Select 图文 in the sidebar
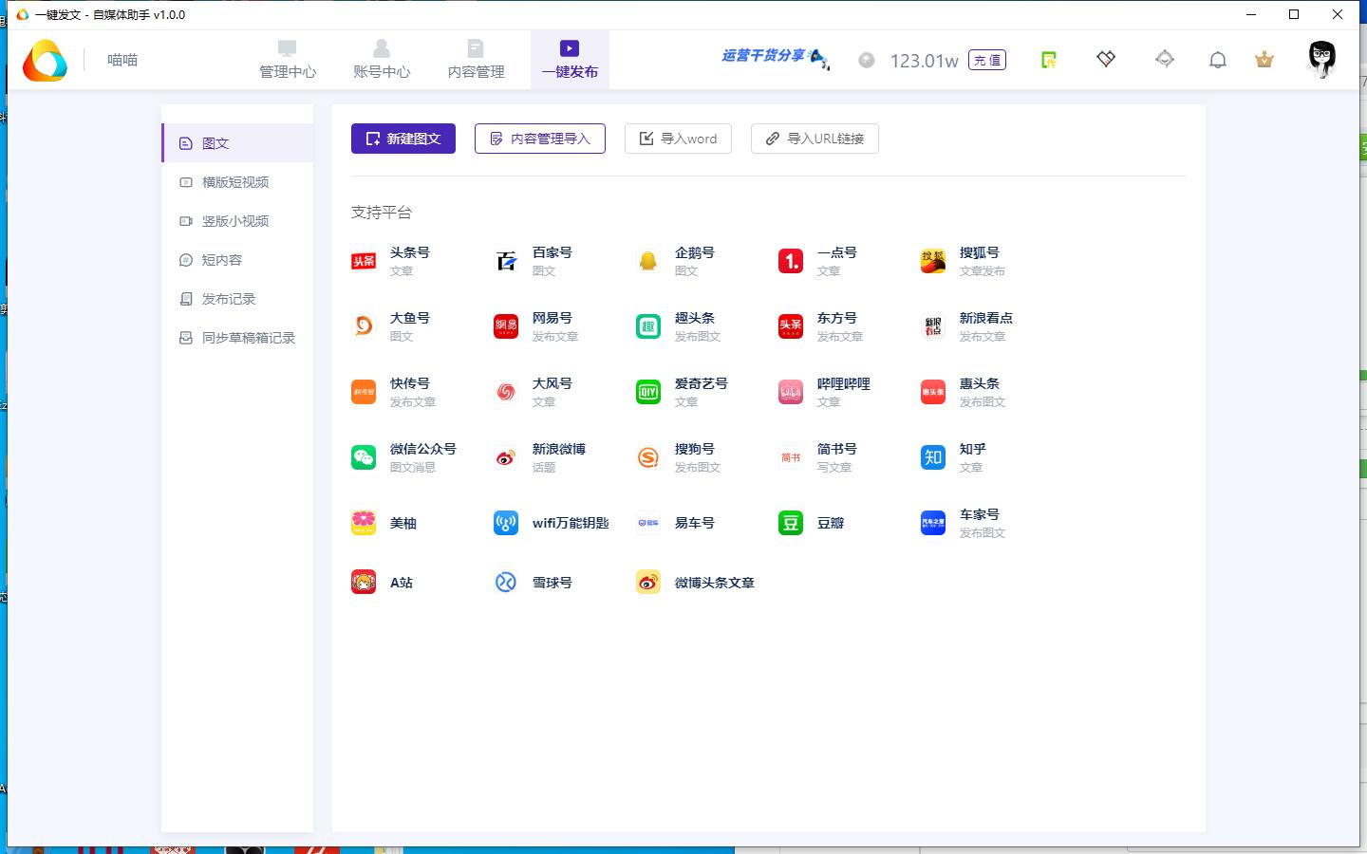Screen dimensions: 1367x854 (237, 143)
